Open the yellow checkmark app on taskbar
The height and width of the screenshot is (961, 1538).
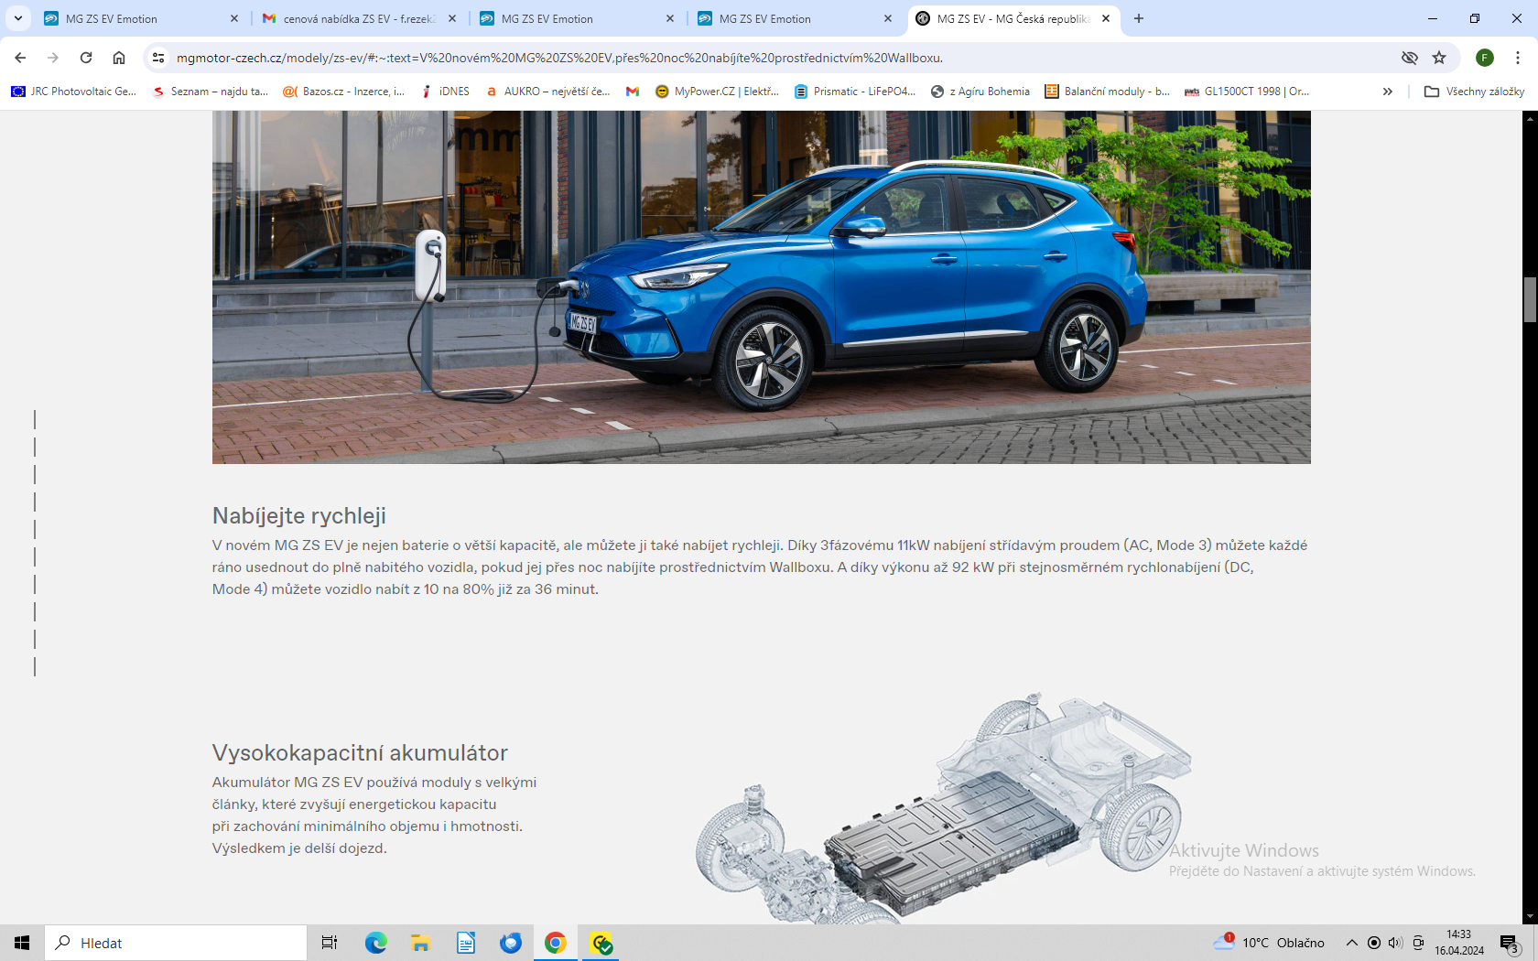coord(601,943)
